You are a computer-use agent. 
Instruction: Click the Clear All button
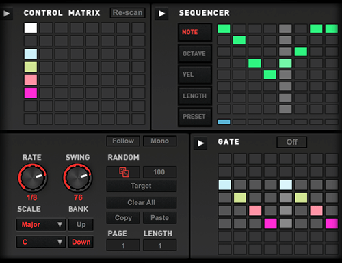tap(142, 203)
